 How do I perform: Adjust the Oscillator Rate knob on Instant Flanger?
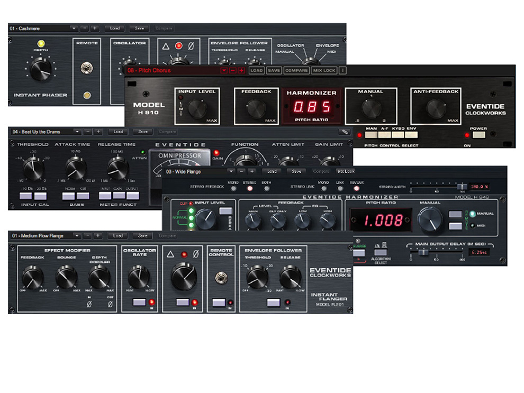tap(139, 277)
